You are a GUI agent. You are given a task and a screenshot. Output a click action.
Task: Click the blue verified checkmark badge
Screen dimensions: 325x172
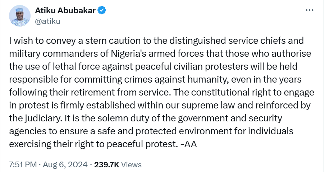[x=102, y=10]
